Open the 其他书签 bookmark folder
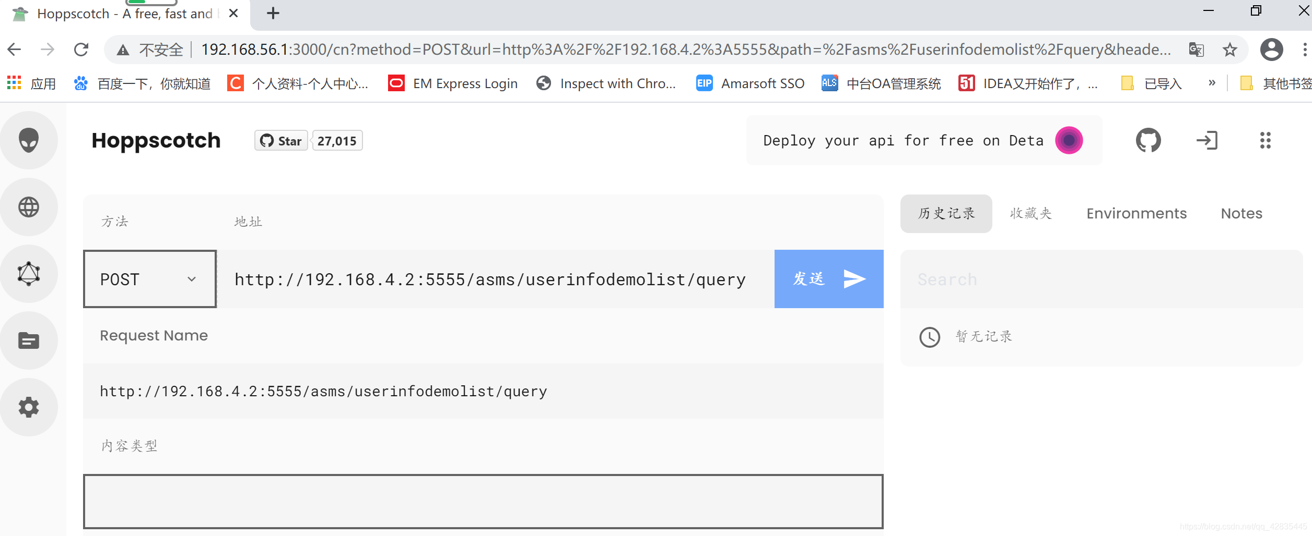 click(1276, 83)
